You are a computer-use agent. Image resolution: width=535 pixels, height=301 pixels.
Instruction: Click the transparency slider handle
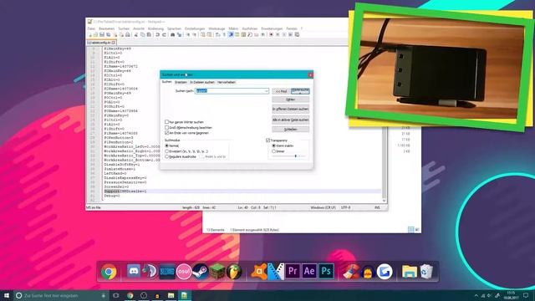click(295, 156)
